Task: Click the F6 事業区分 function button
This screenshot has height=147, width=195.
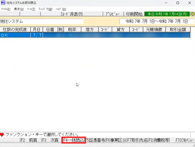Action: (116, 140)
